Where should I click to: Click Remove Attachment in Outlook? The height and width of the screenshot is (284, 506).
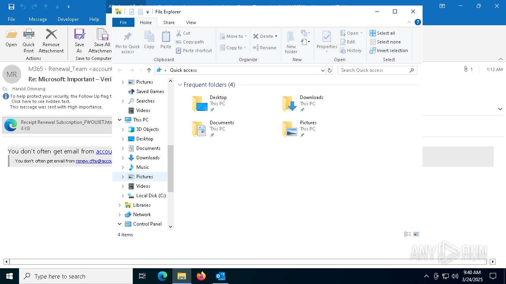point(51,41)
